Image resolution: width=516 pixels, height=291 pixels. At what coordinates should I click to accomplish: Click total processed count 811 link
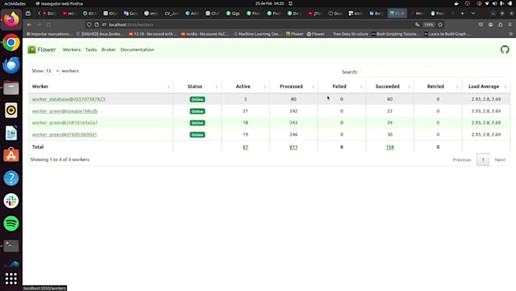point(293,147)
